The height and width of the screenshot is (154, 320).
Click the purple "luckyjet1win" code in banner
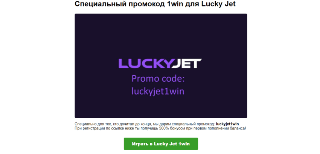pos(158,91)
